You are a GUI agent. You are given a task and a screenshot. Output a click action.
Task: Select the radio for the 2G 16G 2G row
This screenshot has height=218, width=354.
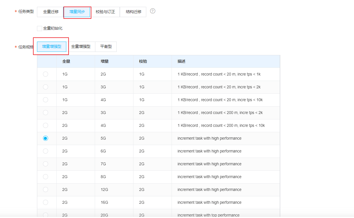46,202
